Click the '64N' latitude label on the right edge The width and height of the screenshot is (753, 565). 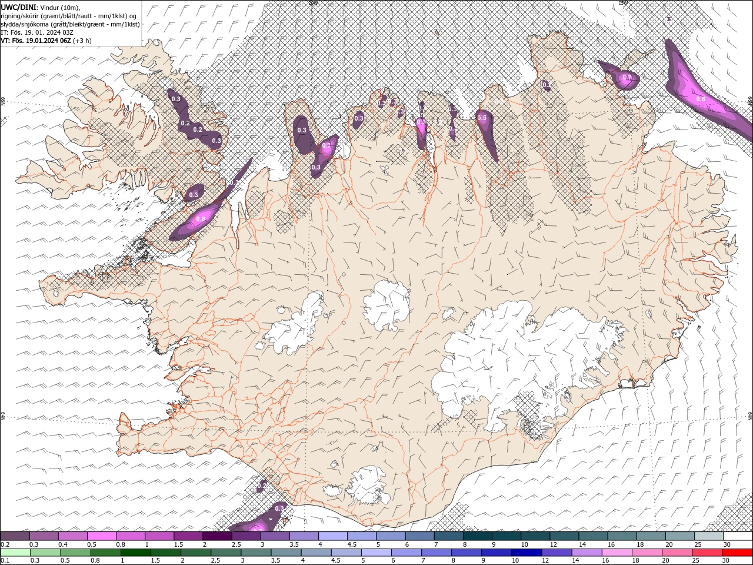tap(750, 416)
